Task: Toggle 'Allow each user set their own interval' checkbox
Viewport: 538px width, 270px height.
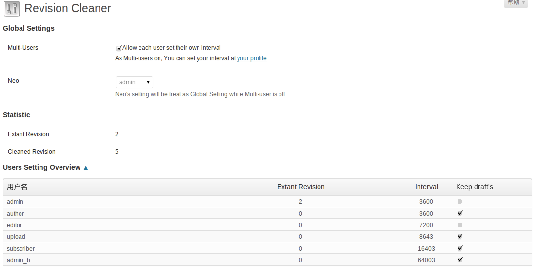Action: (119, 48)
